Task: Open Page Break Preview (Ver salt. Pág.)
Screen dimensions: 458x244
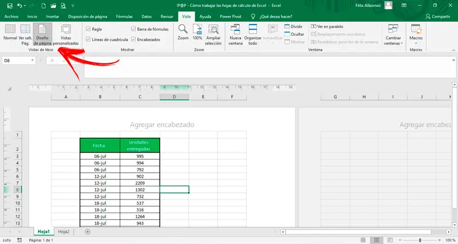Action: coord(25,34)
